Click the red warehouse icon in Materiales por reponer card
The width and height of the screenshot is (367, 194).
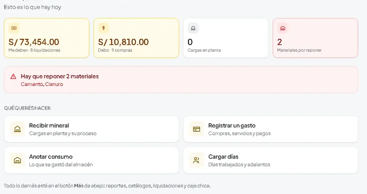click(x=283, y=28)
